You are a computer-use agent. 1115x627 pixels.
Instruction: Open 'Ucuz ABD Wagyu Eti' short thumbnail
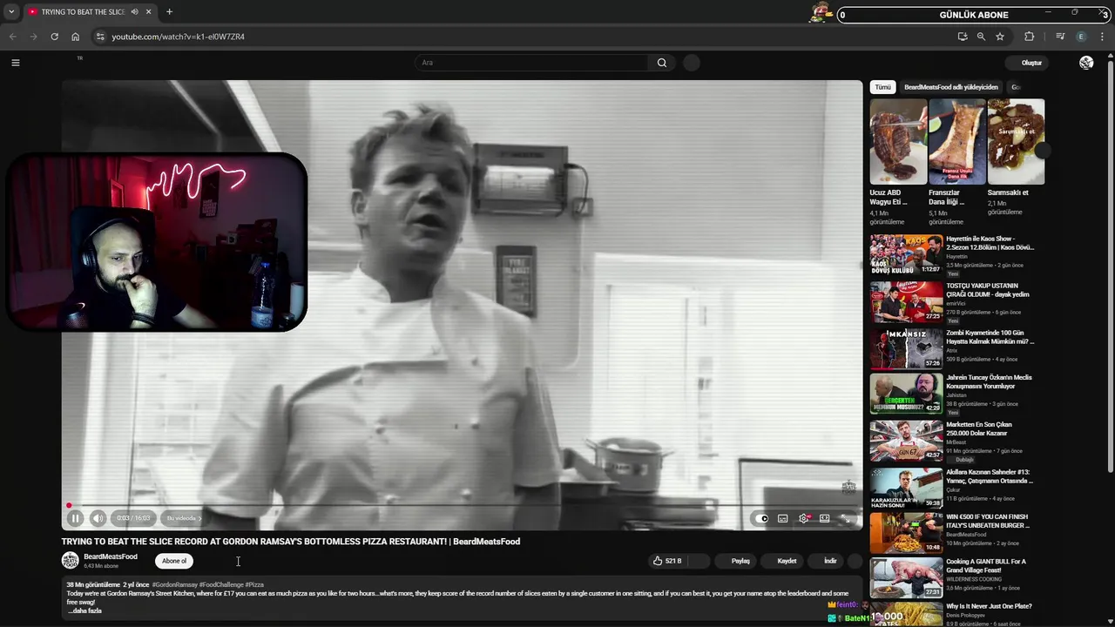click(x=898, y=141)
